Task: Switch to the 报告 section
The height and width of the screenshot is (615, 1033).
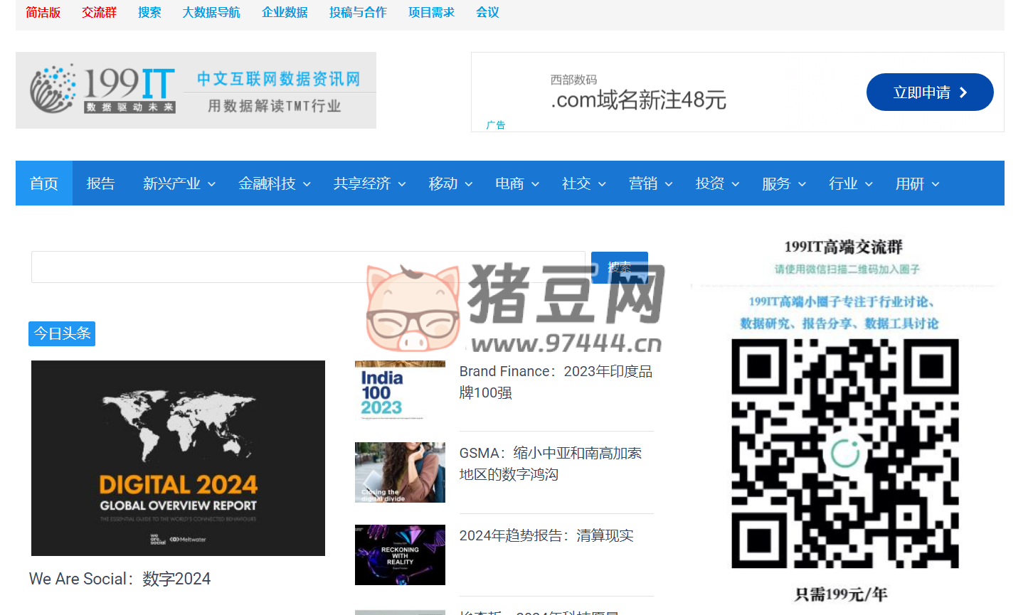Action: click(x=100, y=183)
